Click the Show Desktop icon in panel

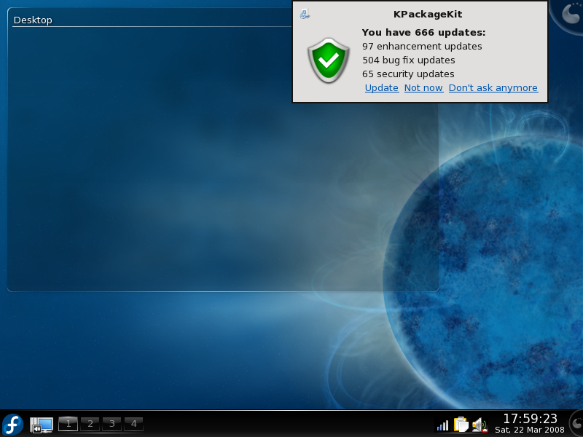[42, 425]
